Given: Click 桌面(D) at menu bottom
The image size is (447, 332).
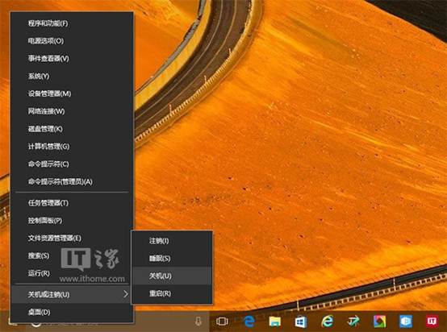Looking at the screenshot, I should pos(72,312).
